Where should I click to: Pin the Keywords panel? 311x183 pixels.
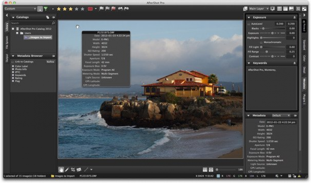coord(294,63)
